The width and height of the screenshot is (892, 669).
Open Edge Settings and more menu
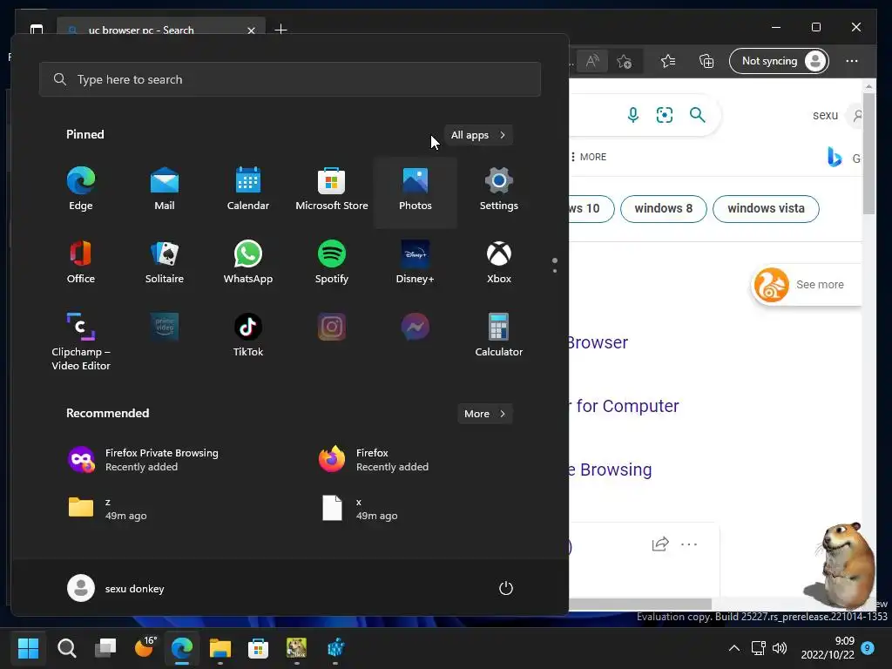[x=852, y=61]
